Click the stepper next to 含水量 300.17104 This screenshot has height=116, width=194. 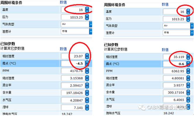pos(188,92)
